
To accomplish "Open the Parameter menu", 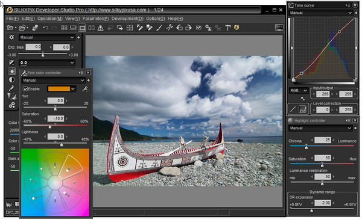I will tap(95, 19).
